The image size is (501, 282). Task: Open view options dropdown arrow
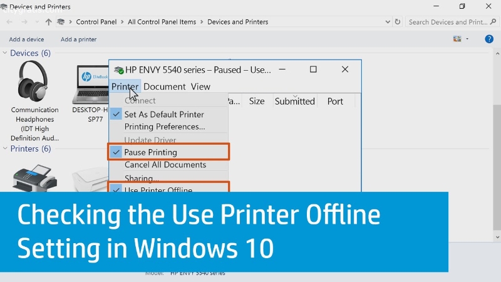(467, 39)
